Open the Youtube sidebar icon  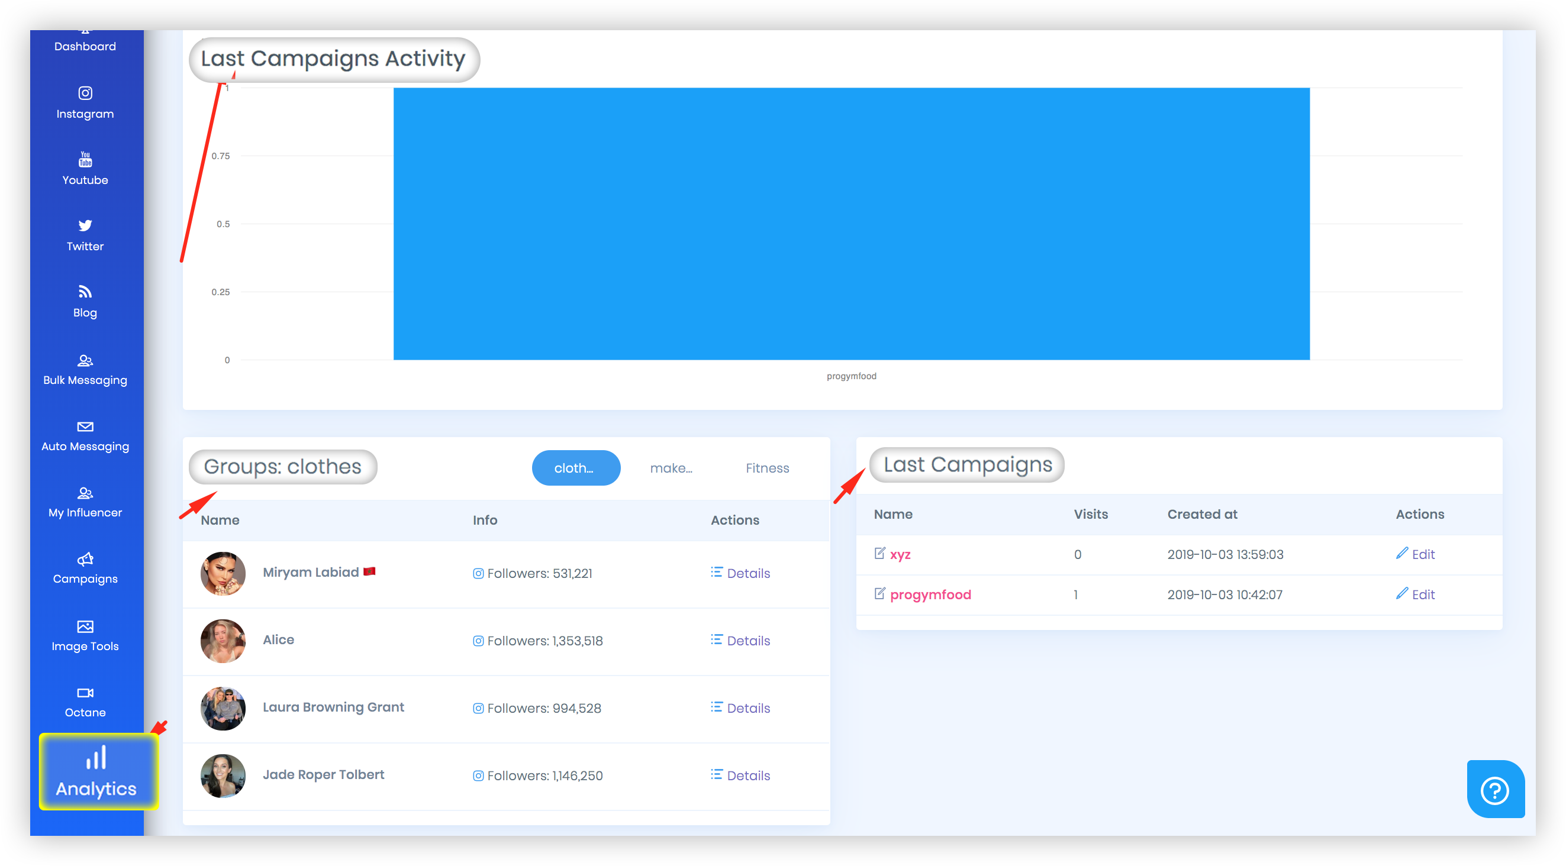click(x=85, y=159)
